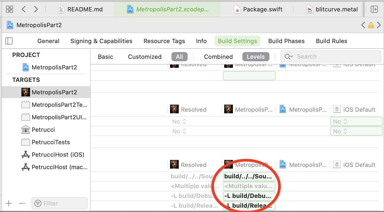
Task: Click the build settings Search field
Action: coord(331,56)
